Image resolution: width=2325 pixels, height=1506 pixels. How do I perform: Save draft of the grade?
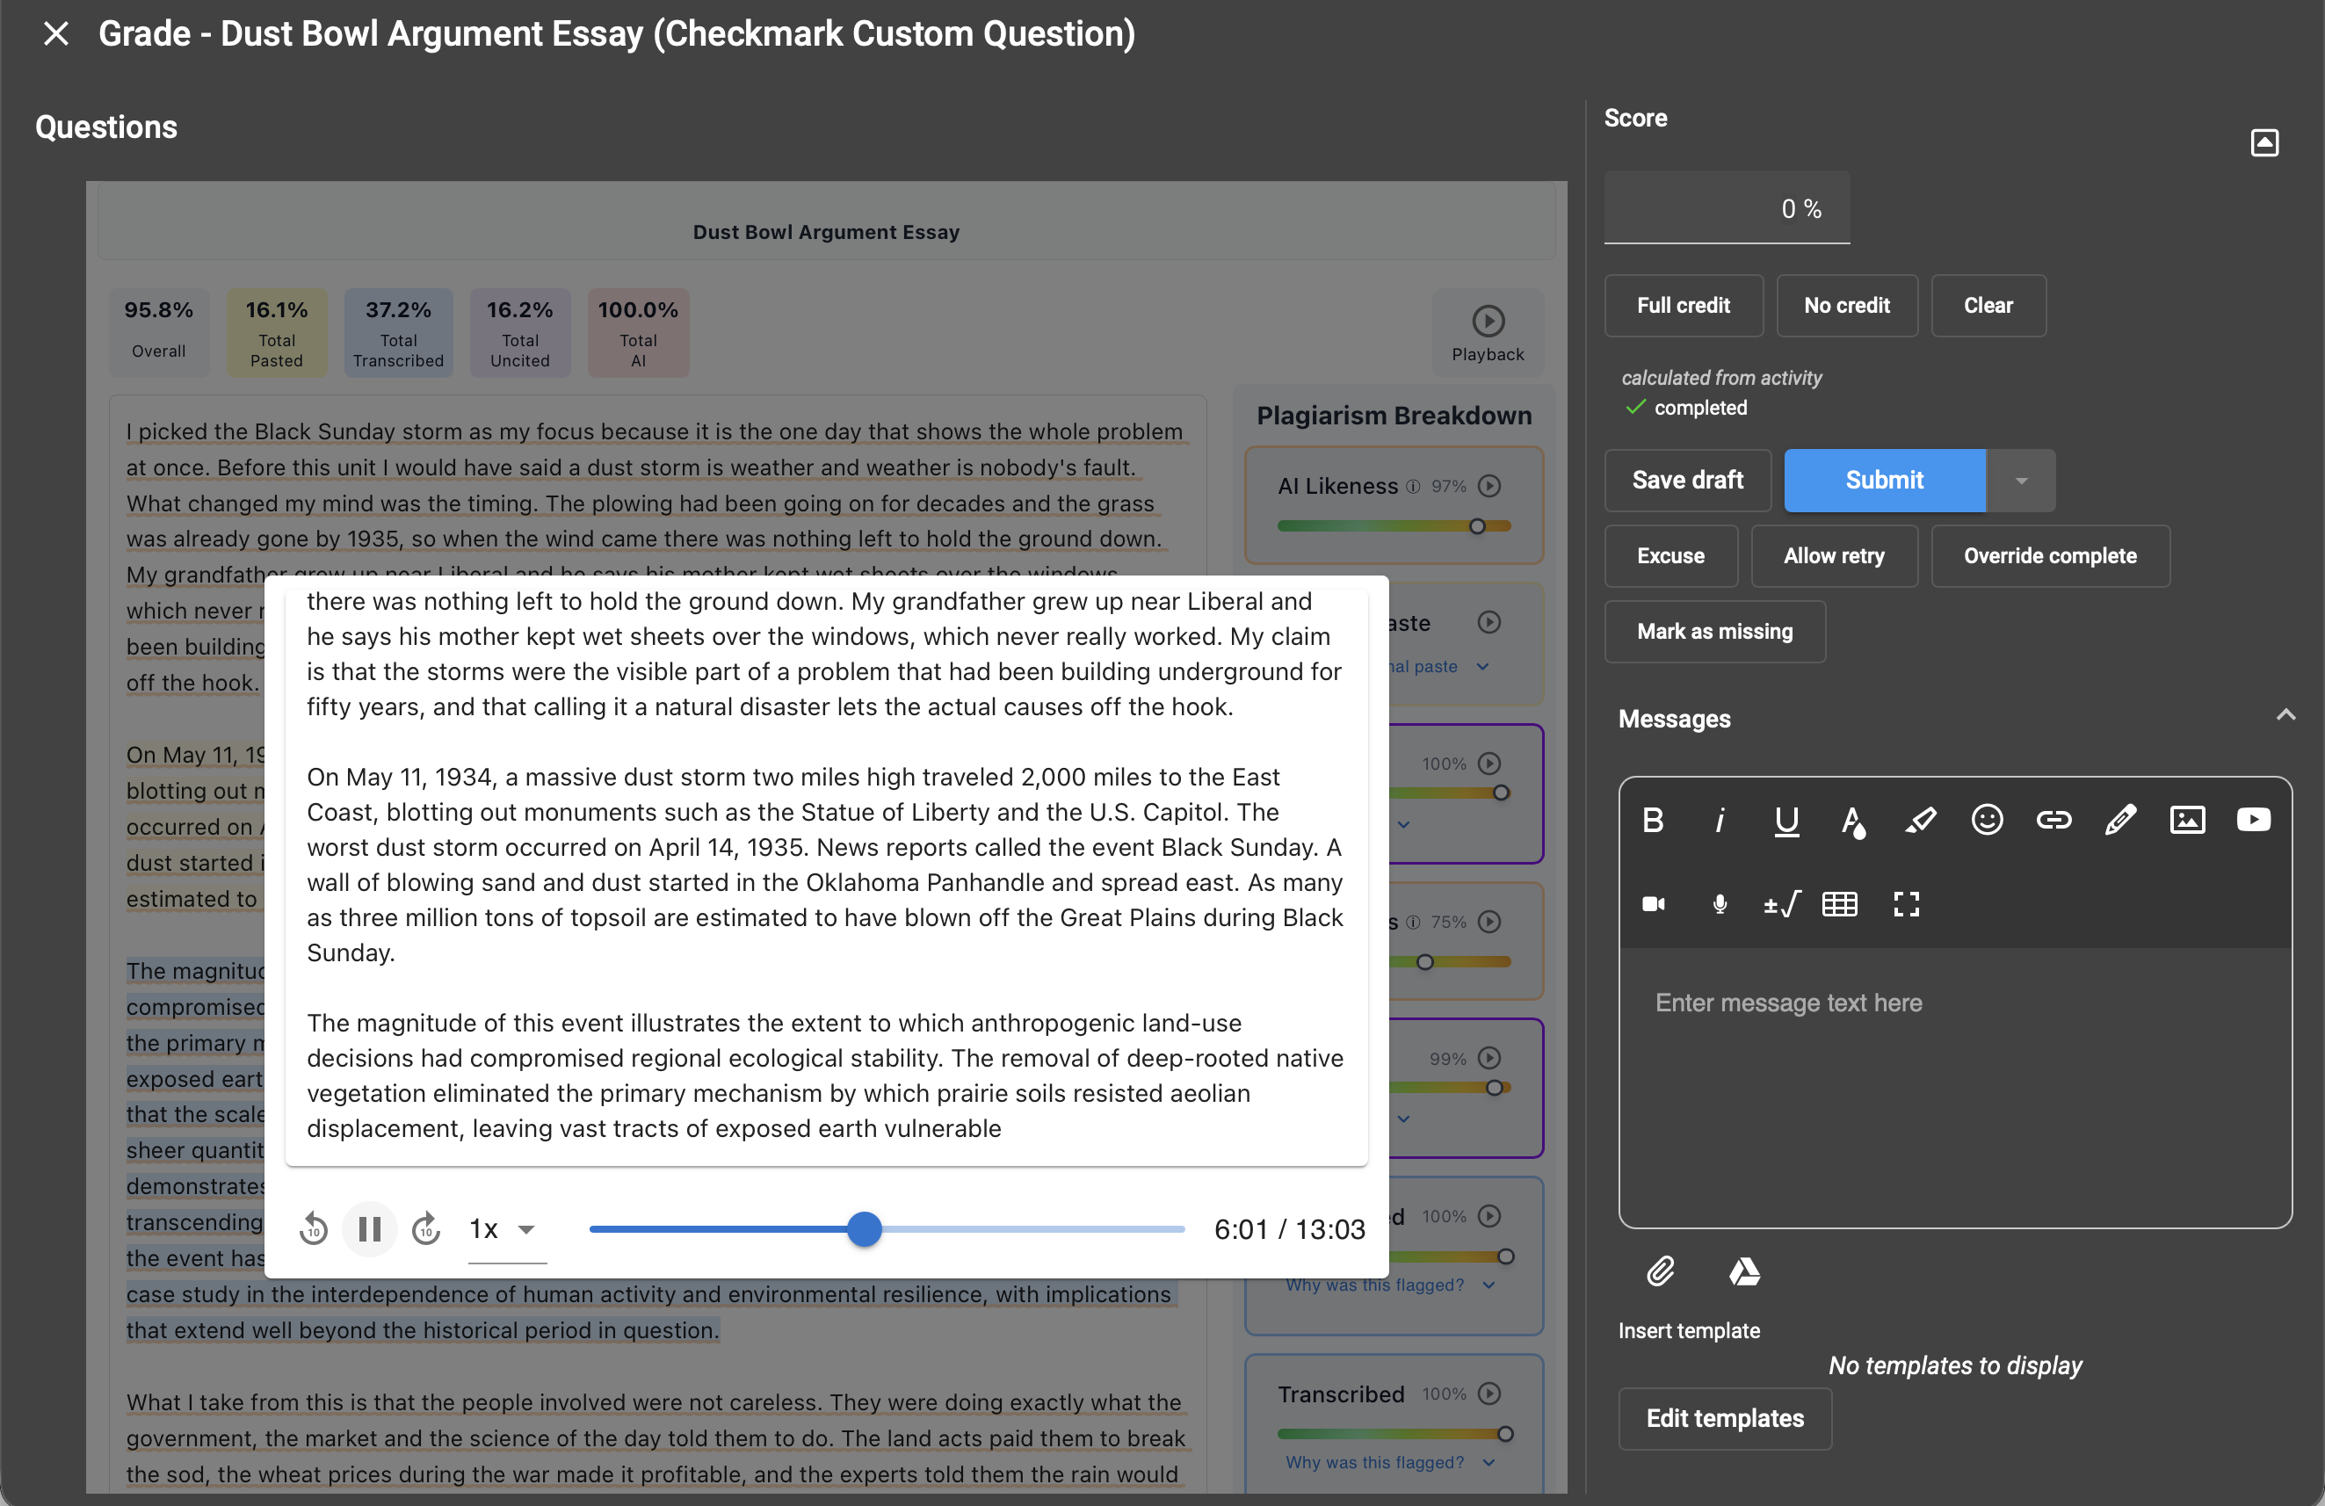click(x=1687, y=481)
